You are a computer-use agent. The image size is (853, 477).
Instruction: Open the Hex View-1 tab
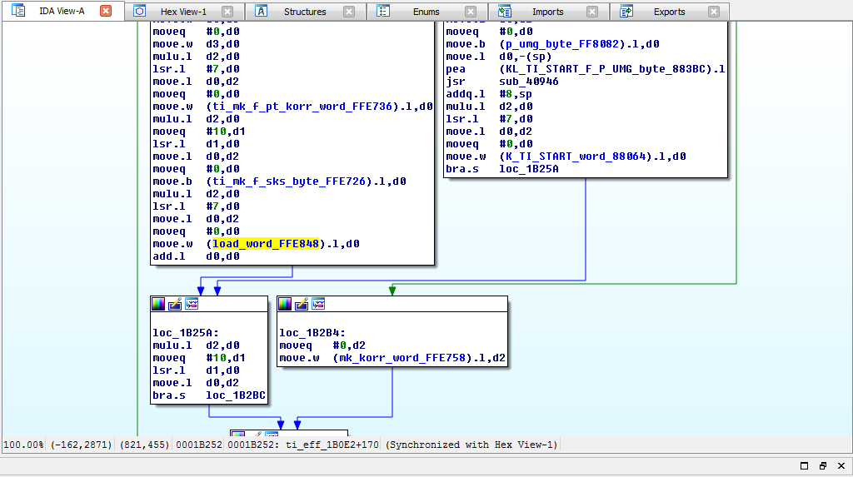183,12
